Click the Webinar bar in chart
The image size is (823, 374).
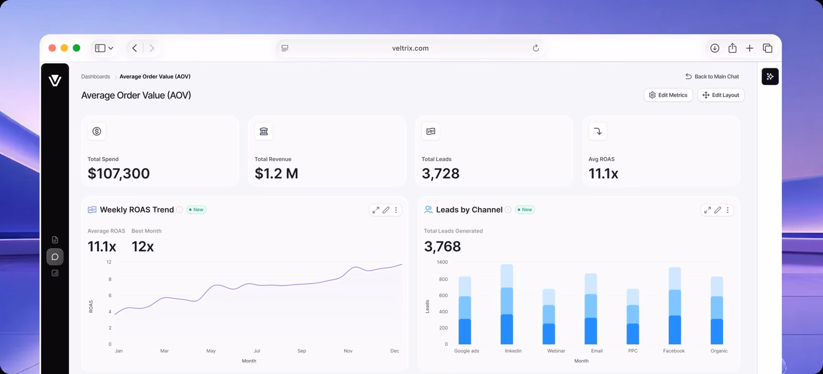(x=549, y=316)
